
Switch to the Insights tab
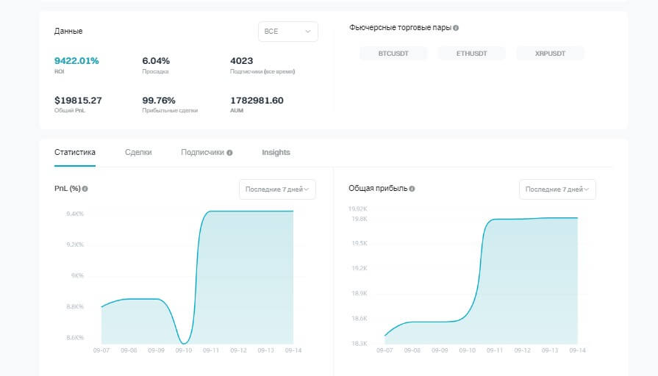pos(276,153)
